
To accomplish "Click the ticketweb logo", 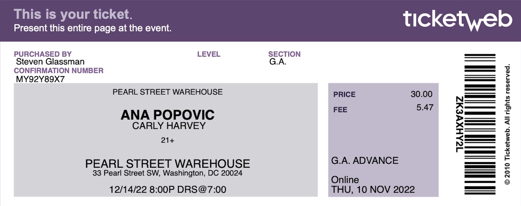I will point(457,21).
